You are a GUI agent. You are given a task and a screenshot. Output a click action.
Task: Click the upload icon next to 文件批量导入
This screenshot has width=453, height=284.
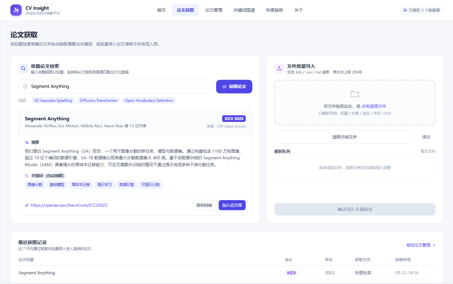[x=279, y=68]
